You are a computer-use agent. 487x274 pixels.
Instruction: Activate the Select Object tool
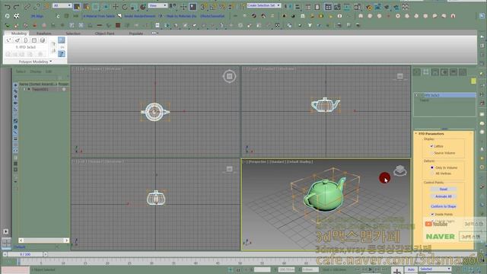pyautogui.click(x=77, y=7)
